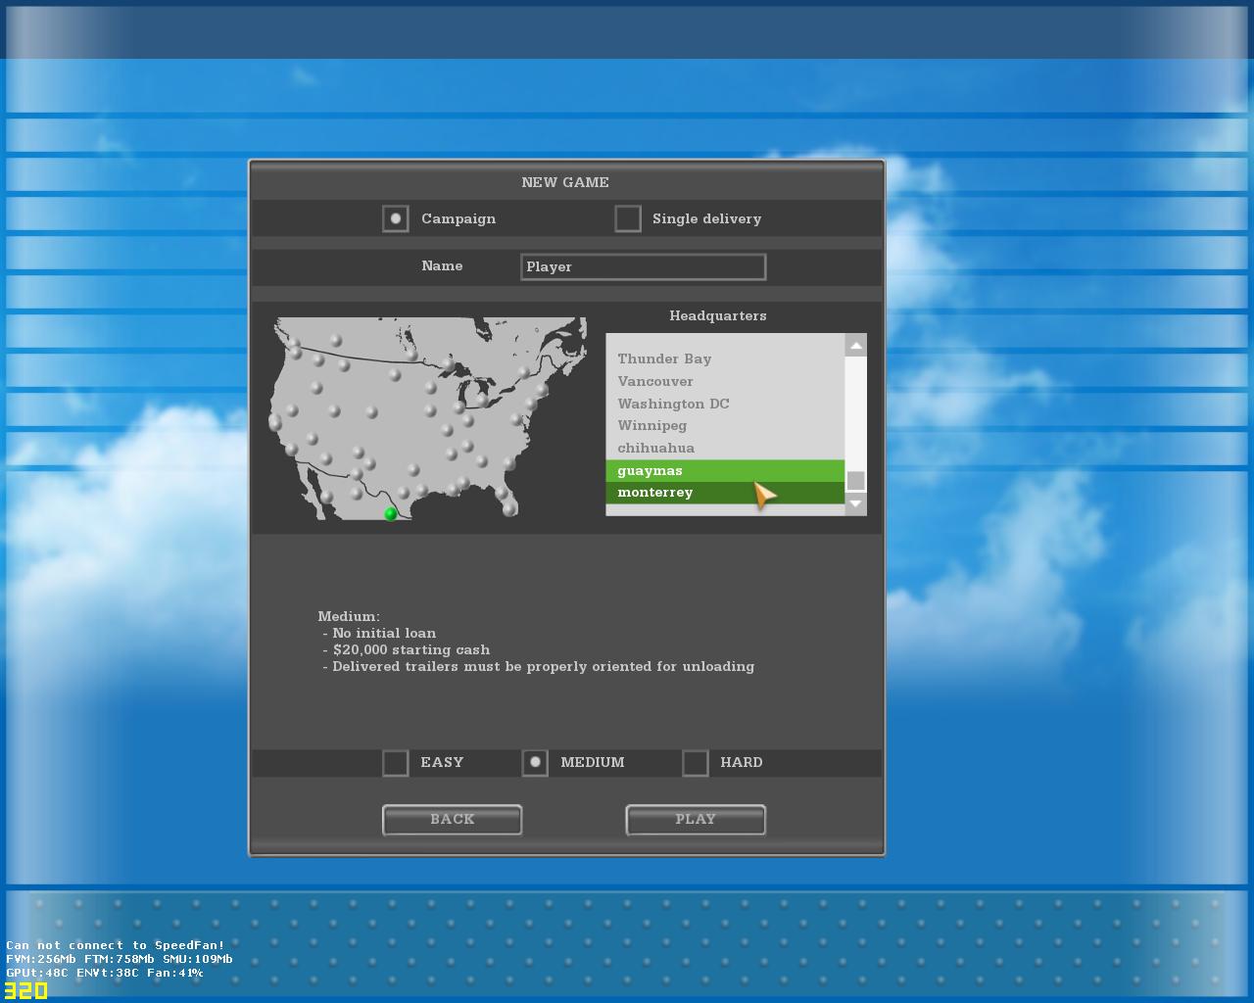Select Washington DC from headquarters list
This screenshot has width=1254, height=1003.
pyautogui.click(x=673, y=404)
